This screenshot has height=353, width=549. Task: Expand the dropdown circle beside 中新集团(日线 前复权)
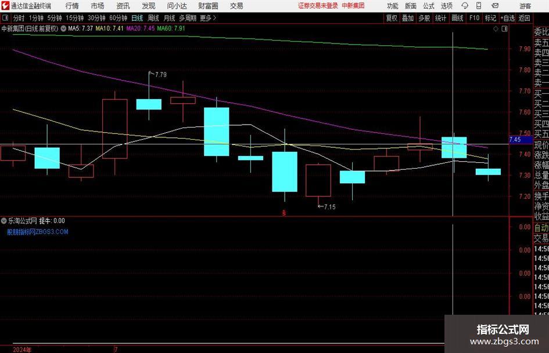point(63,28)
